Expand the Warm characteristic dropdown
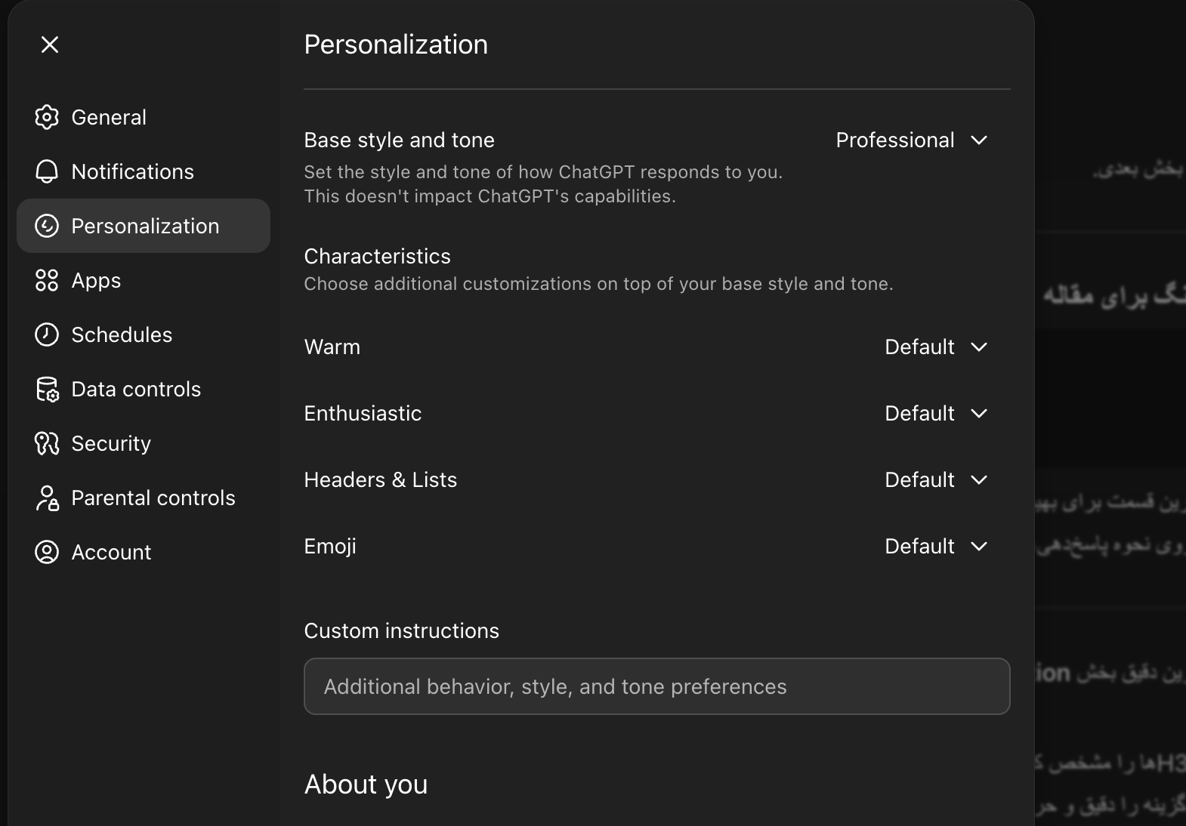The image size is (1186, 826). (936, 347)
